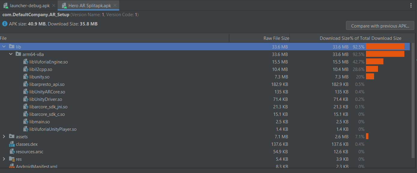This screenshot has height=173, width=417.
Task: Click the classes.dex file icon
Action: click(12, 144)
